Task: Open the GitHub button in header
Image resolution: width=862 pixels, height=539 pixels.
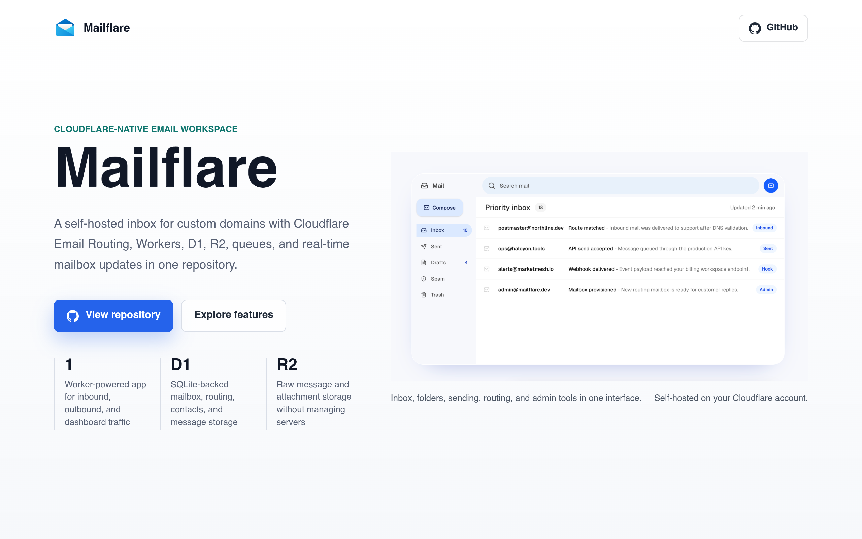Action: (773, 28)
